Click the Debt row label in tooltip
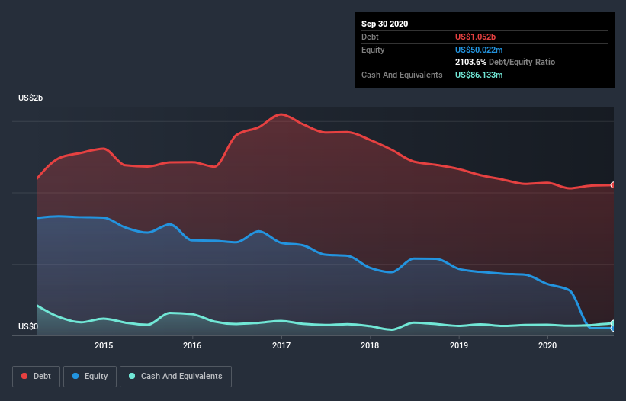The image size is (626, 401). click(370, 37)
